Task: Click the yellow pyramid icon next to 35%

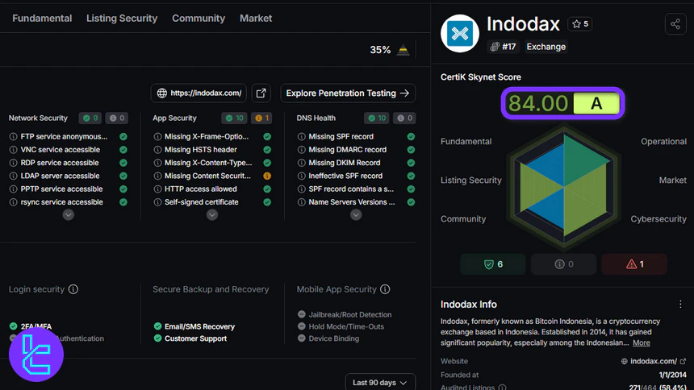Action: click(x=403, y=49)
